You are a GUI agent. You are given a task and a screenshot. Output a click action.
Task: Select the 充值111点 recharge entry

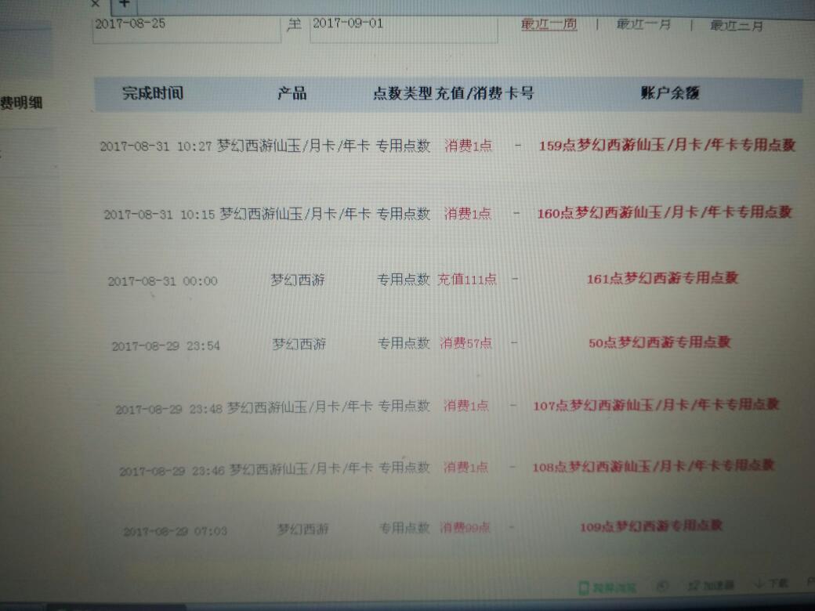(x=467, y=280)
